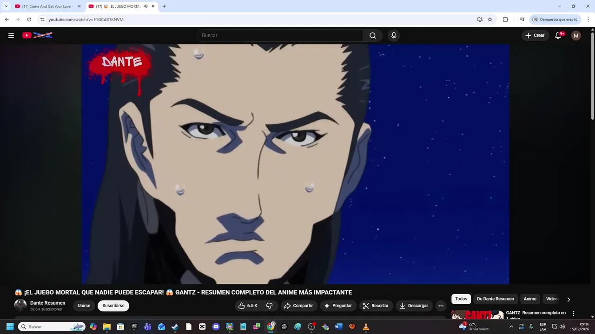Click the search magnifier button
The width and height of the screenshot is (595, 334).
coord(373,35)
